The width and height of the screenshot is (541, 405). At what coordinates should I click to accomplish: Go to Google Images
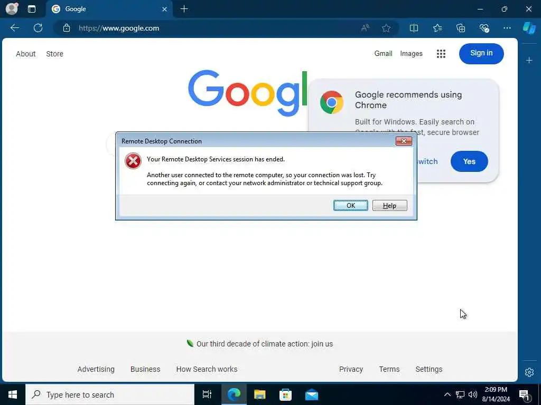(411, 53)
